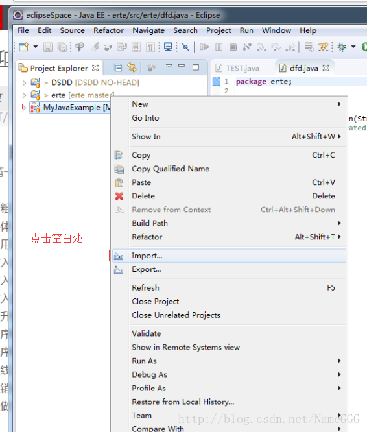Click the Collapse All icon in Project Explorer
Image resolution: width=367 pixels, height=432 pixels.
[118, 67]
